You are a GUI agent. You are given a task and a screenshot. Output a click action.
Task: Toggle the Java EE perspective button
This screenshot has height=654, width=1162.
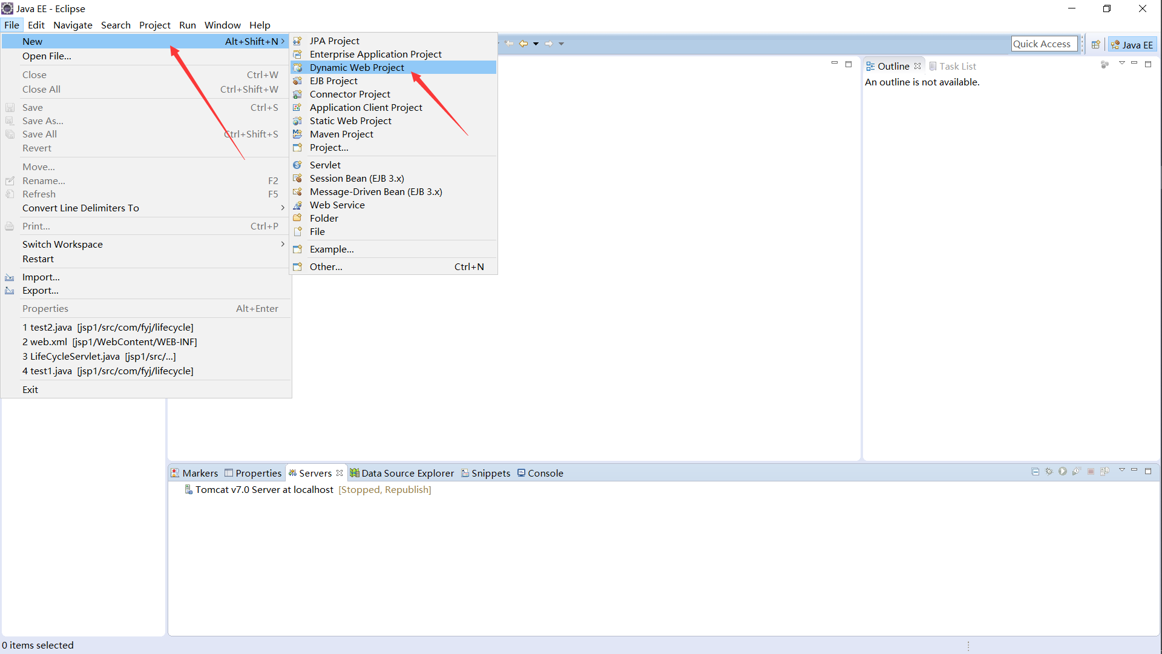[x=1132, y=44]
